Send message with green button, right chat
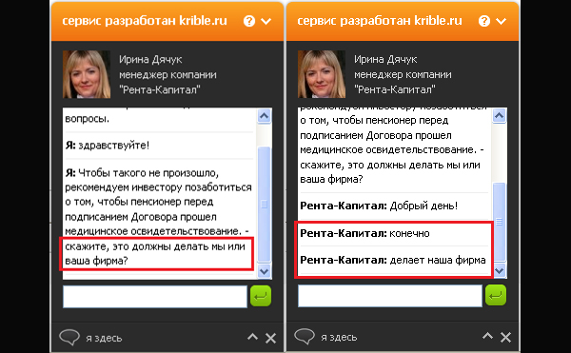 pyautogui.click(x=496, y=295)
